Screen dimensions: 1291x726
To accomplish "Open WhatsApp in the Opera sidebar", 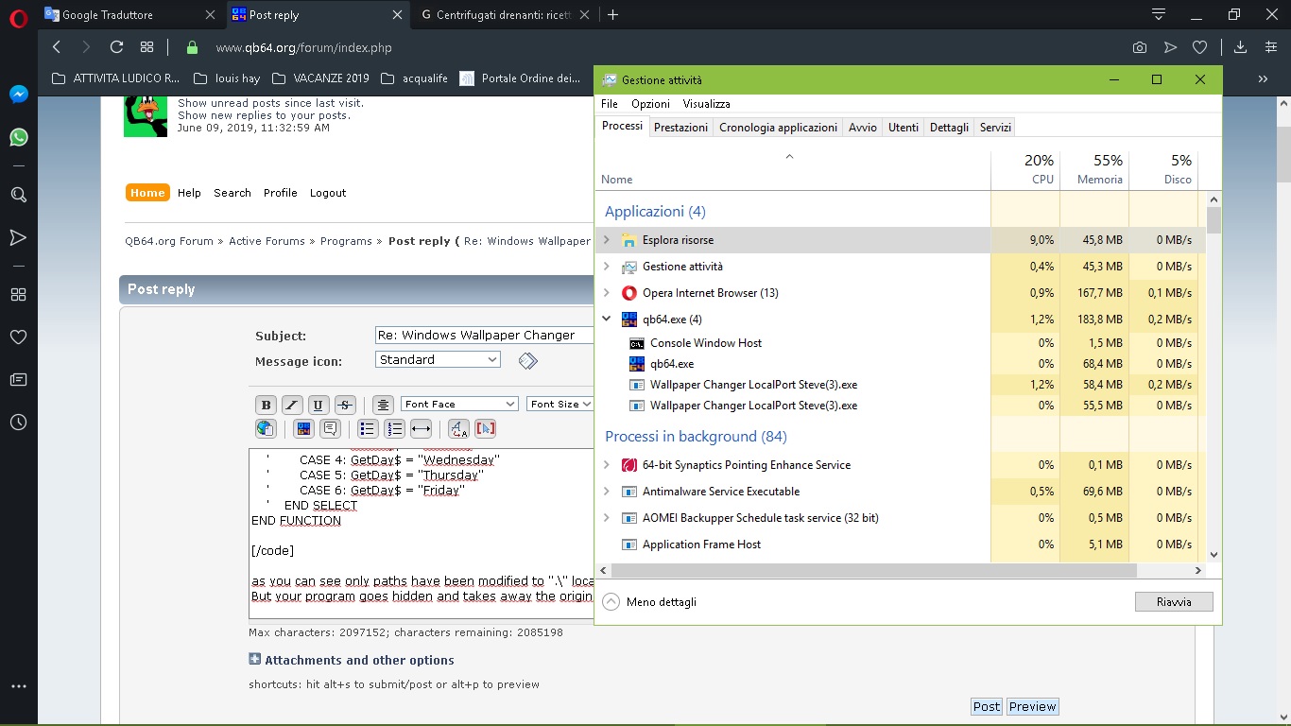I will (18, 138).
